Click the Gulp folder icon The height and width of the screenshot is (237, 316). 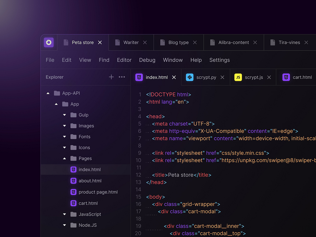tap(73, 115)
